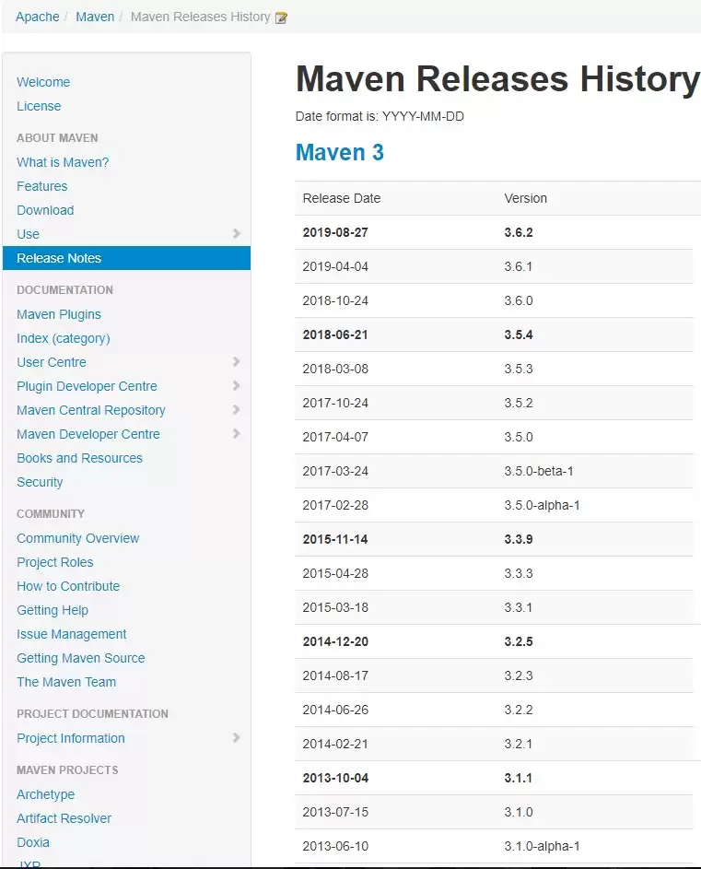The width and height of the screenshot is (701, 869).
Task: Select the Use sidebar item
Action: coord(28,234)
